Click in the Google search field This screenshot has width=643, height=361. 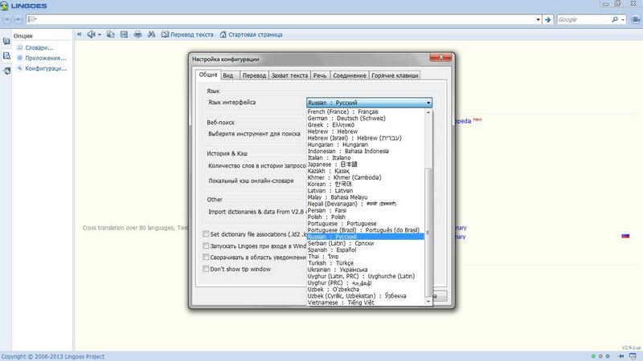pyautogui.click(x=584, y=19)
